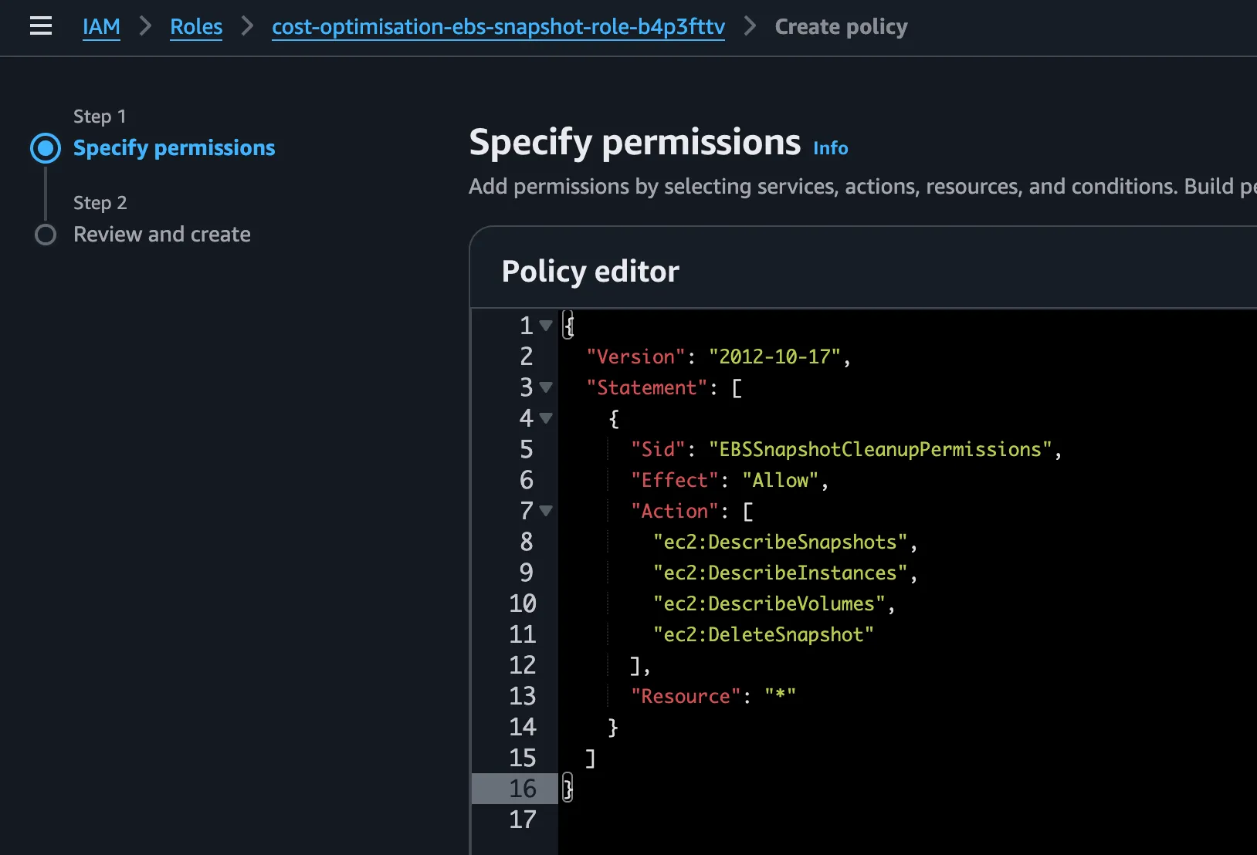This screenshot has height=855, width=1257.
Task: Collapse the root object at line 1
Action: [x=546, y=326]
